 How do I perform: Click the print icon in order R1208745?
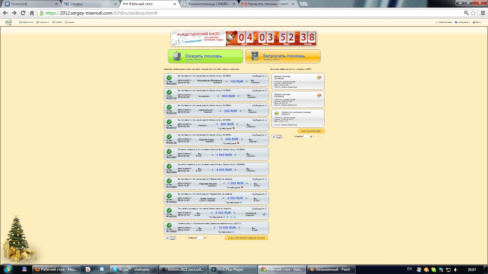264,214
